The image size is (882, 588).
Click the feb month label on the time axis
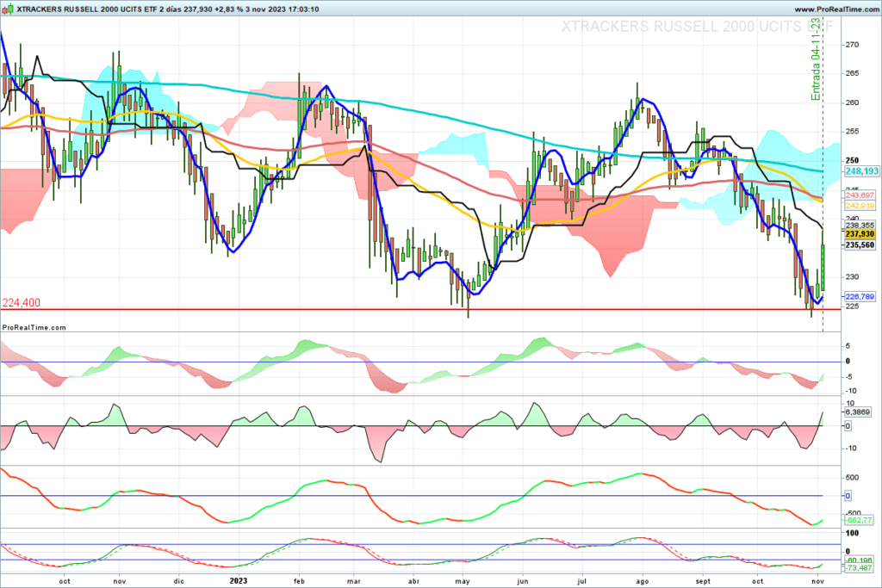[x=299, y=581]
